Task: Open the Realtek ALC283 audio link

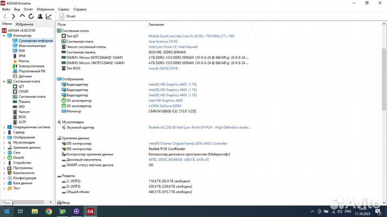Action: click(199, 127)
